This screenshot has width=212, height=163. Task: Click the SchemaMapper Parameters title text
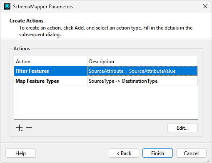pos(43,7)
